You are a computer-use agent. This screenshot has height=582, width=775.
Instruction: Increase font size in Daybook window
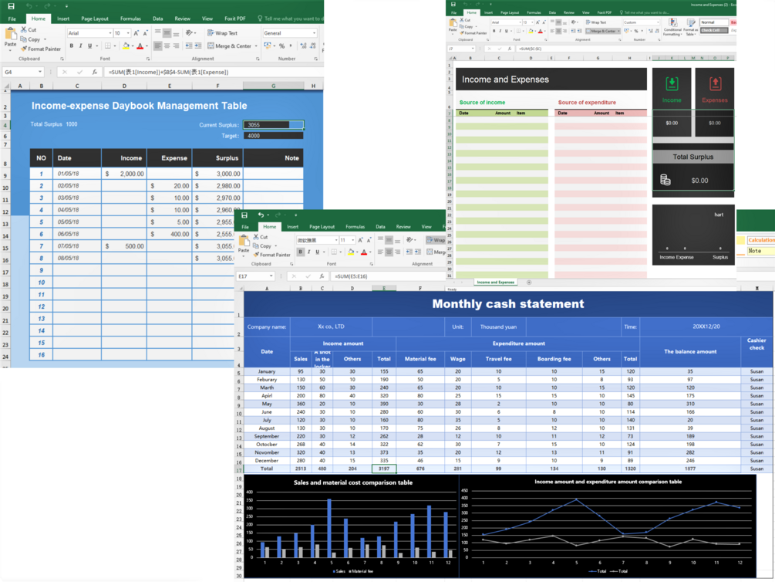(136, 33)
